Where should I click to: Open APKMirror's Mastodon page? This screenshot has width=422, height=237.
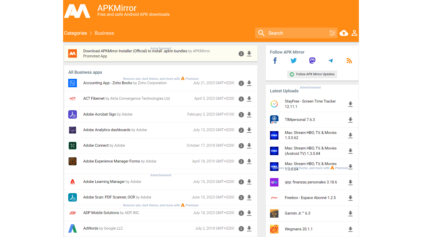[312, 61]
